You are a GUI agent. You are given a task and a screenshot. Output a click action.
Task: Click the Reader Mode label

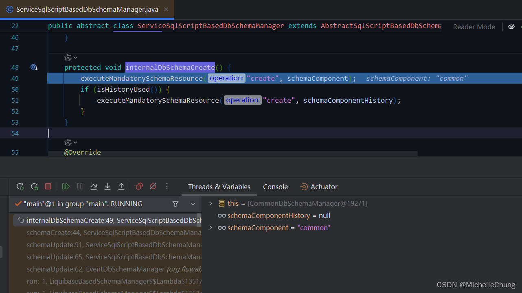click(474, 27)
